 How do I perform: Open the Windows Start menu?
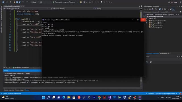click(x=44, y=97)
